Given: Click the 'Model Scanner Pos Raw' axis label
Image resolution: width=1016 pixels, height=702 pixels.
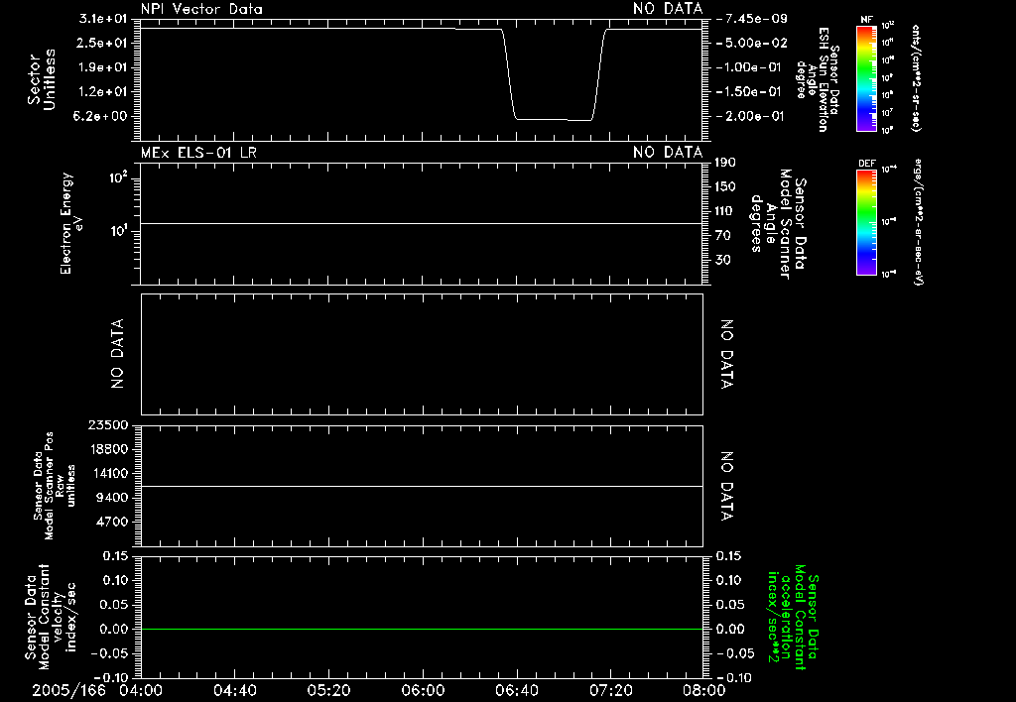Looking at the screenshot, I should tap(56, 486).
